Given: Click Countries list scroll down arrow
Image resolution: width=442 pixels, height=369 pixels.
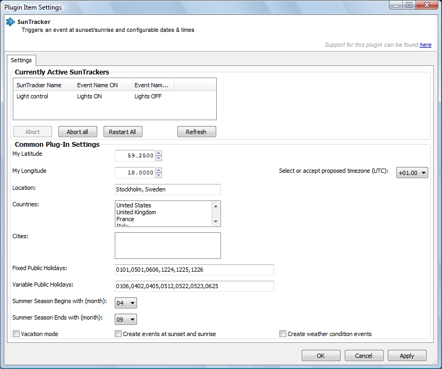Looking at the screenshot, I should coord(216,222).
